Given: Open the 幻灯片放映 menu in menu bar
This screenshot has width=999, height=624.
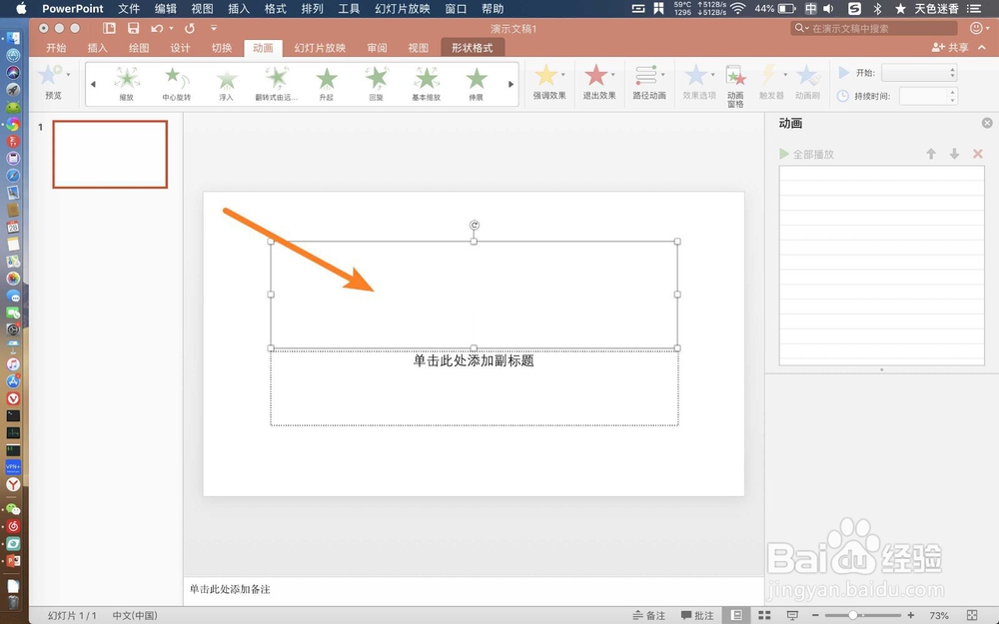Looking at the screenshot, I should tap(402, 9).
